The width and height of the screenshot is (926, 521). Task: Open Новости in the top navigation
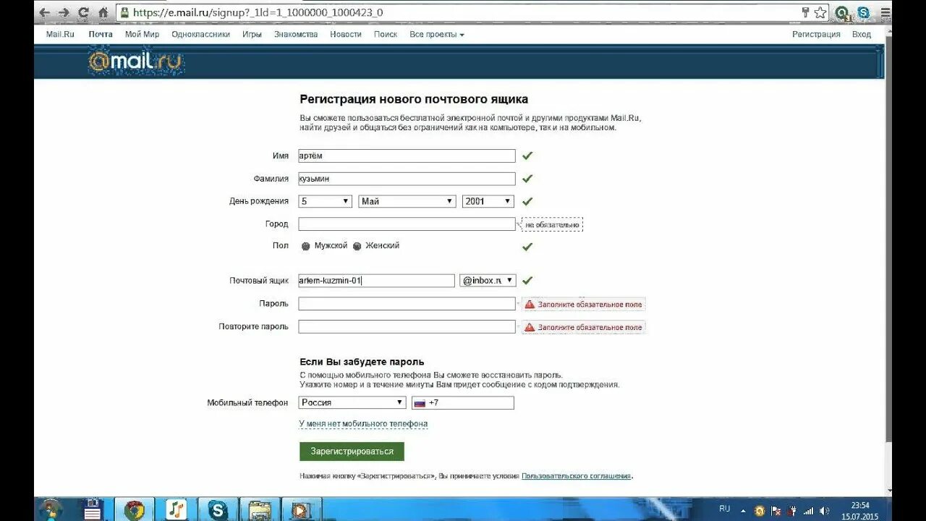pos(346,34)
